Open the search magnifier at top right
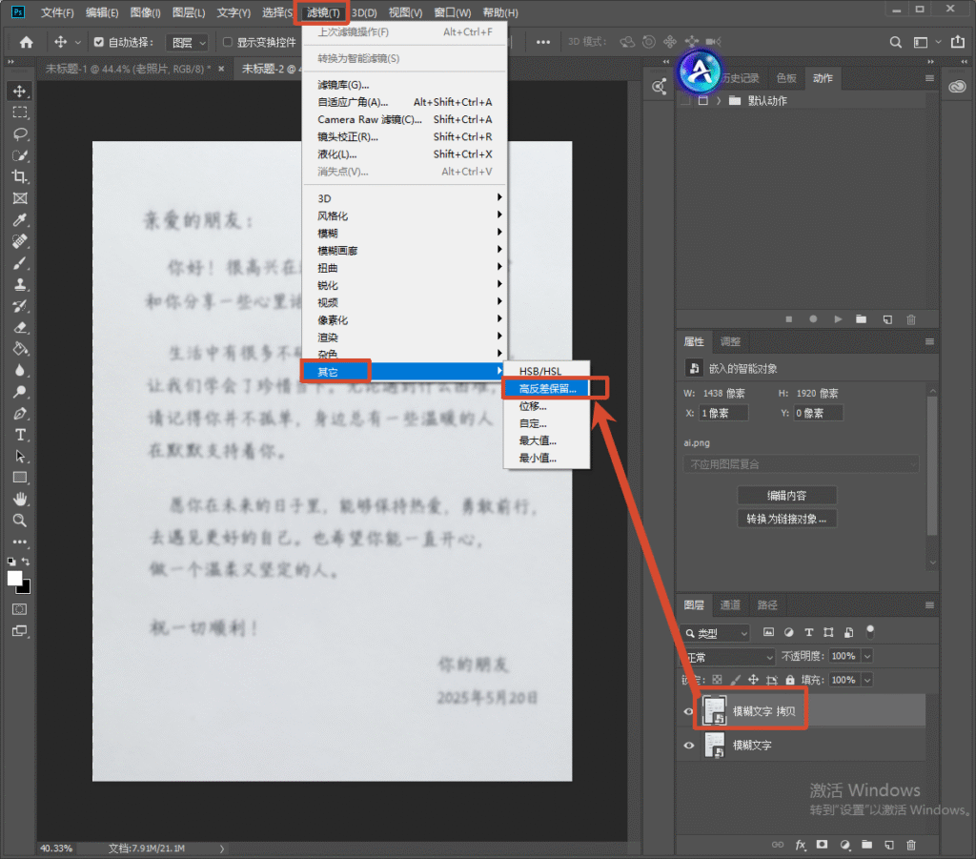Screen dimensions: 976x859 click(x=895, y=42)
